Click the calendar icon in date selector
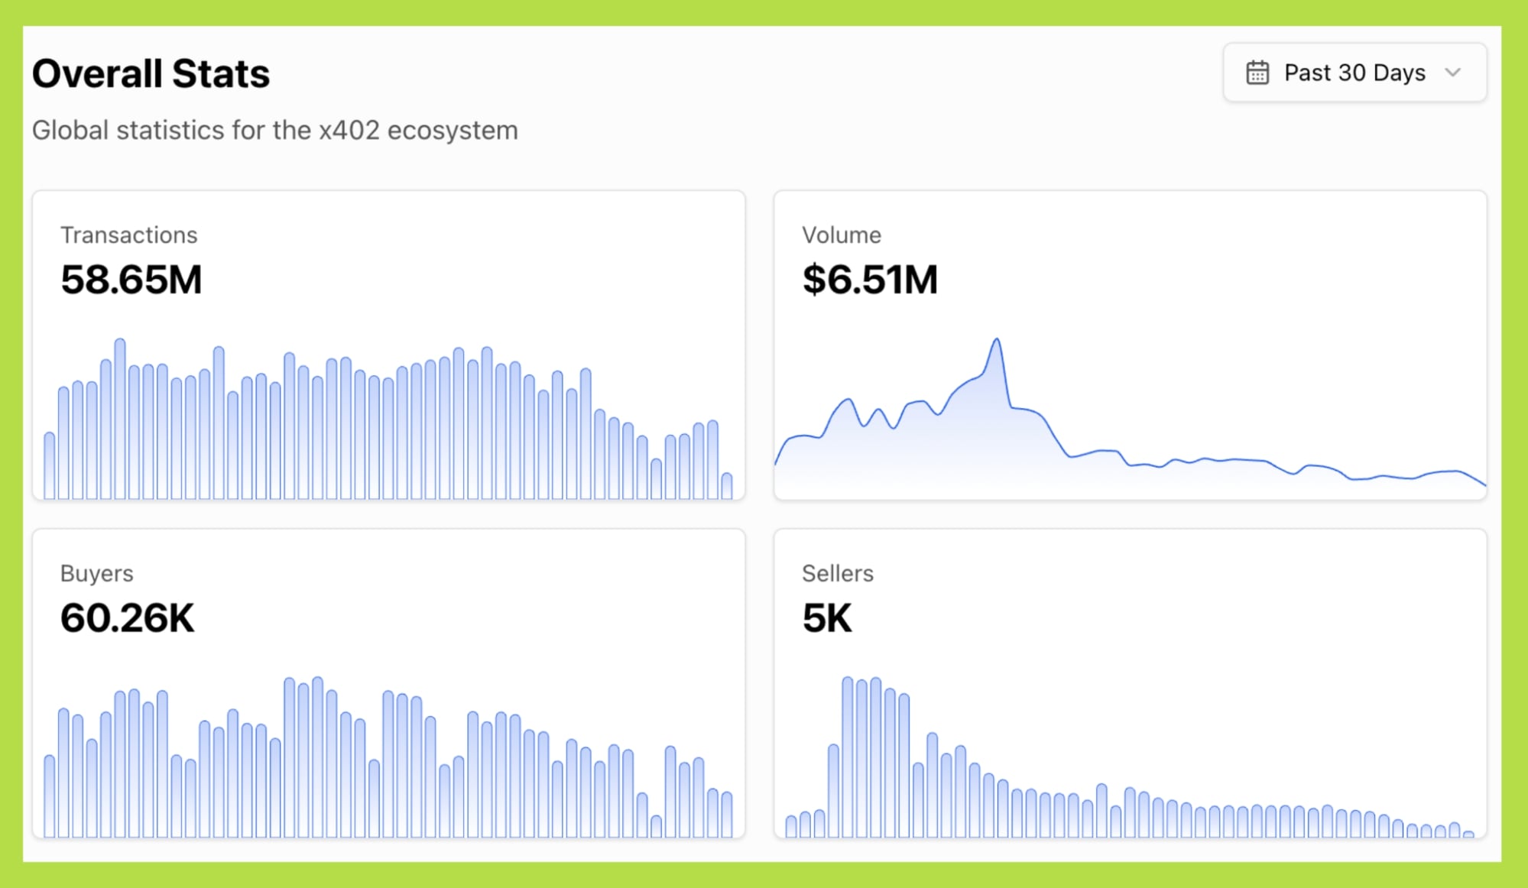1528x888 pixels. [1257, 73]
